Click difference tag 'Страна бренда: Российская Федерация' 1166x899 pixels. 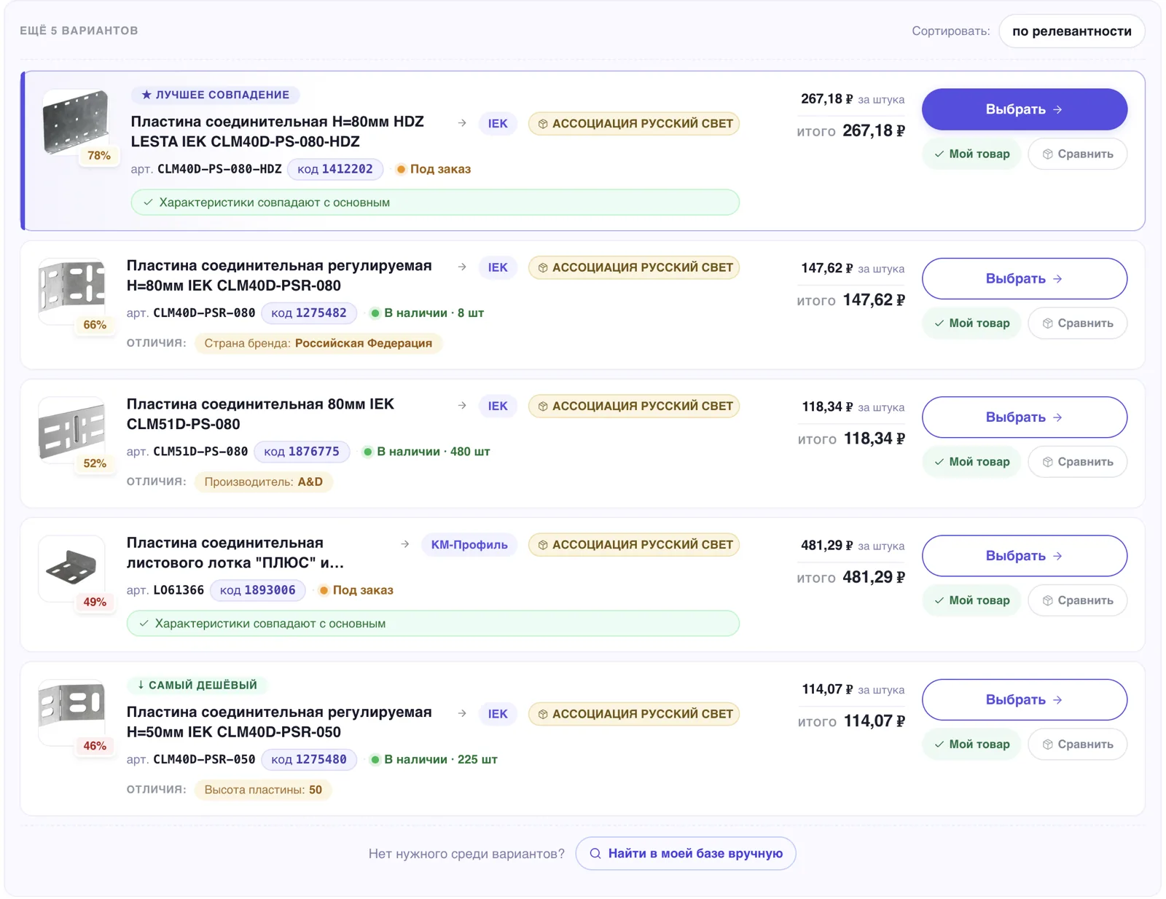pos(318,343)
